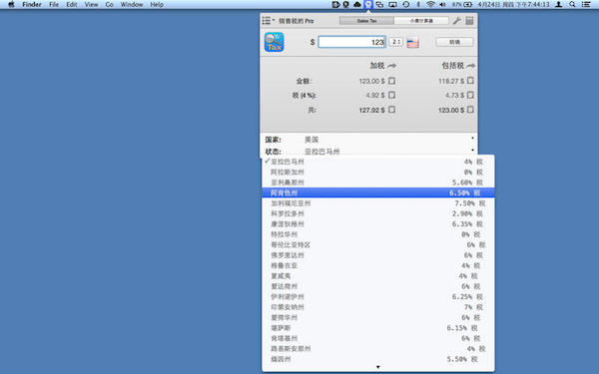Click the blue Tax app logo
Screen dimensions: 599x374
pos(274,42)
